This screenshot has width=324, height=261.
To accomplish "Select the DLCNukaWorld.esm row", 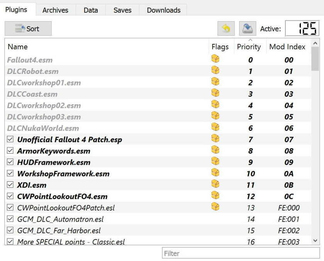I will (158, 128).
